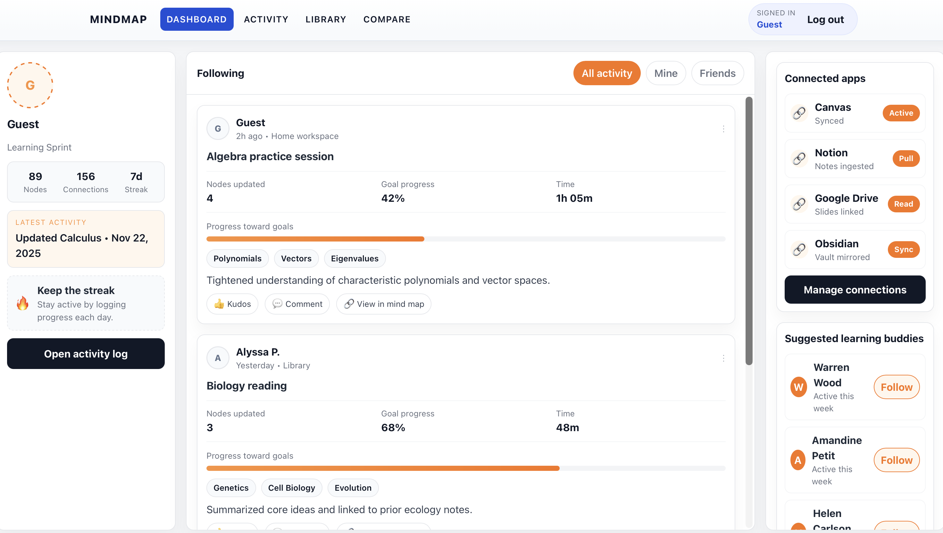This screenshot has height=533, width=943.
Task: Click the flame streak icon
Action: [23, 303]
